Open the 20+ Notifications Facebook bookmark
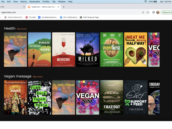This screenshot has width=172, height=129. coord(69,17)
